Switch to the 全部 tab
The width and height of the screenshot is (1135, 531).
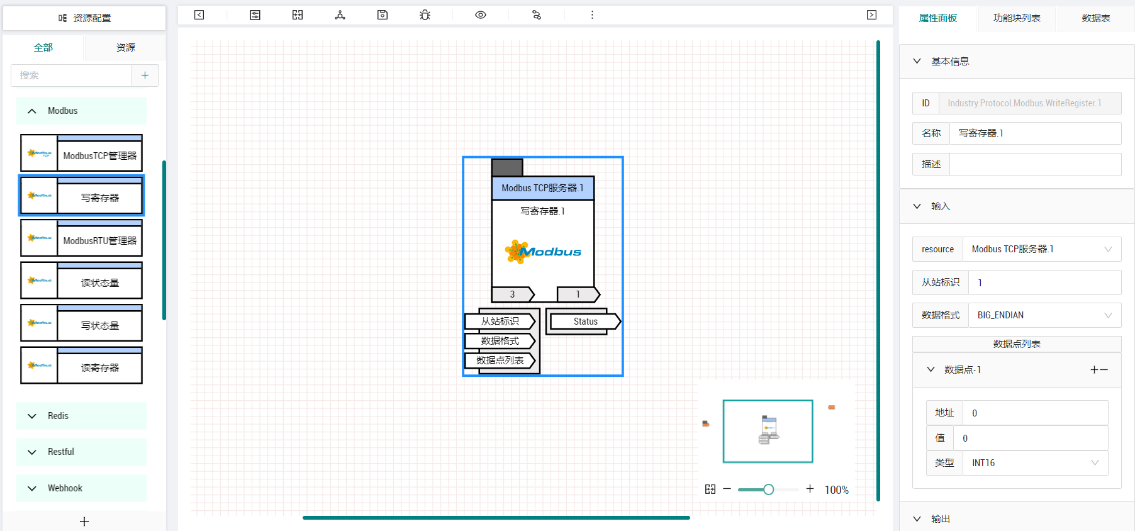[x=43, y=48]
